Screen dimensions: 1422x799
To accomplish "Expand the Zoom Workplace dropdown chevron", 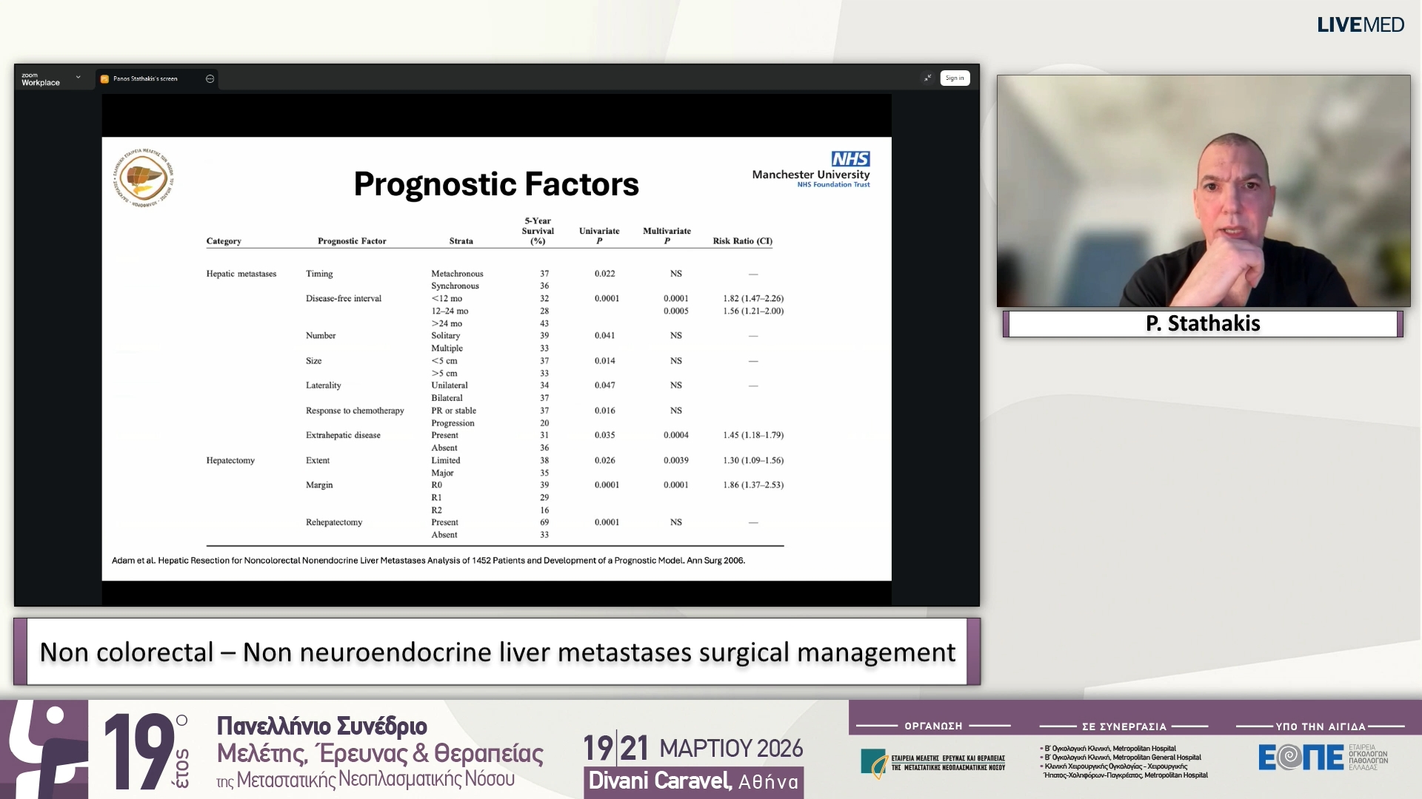I will 77,77.
